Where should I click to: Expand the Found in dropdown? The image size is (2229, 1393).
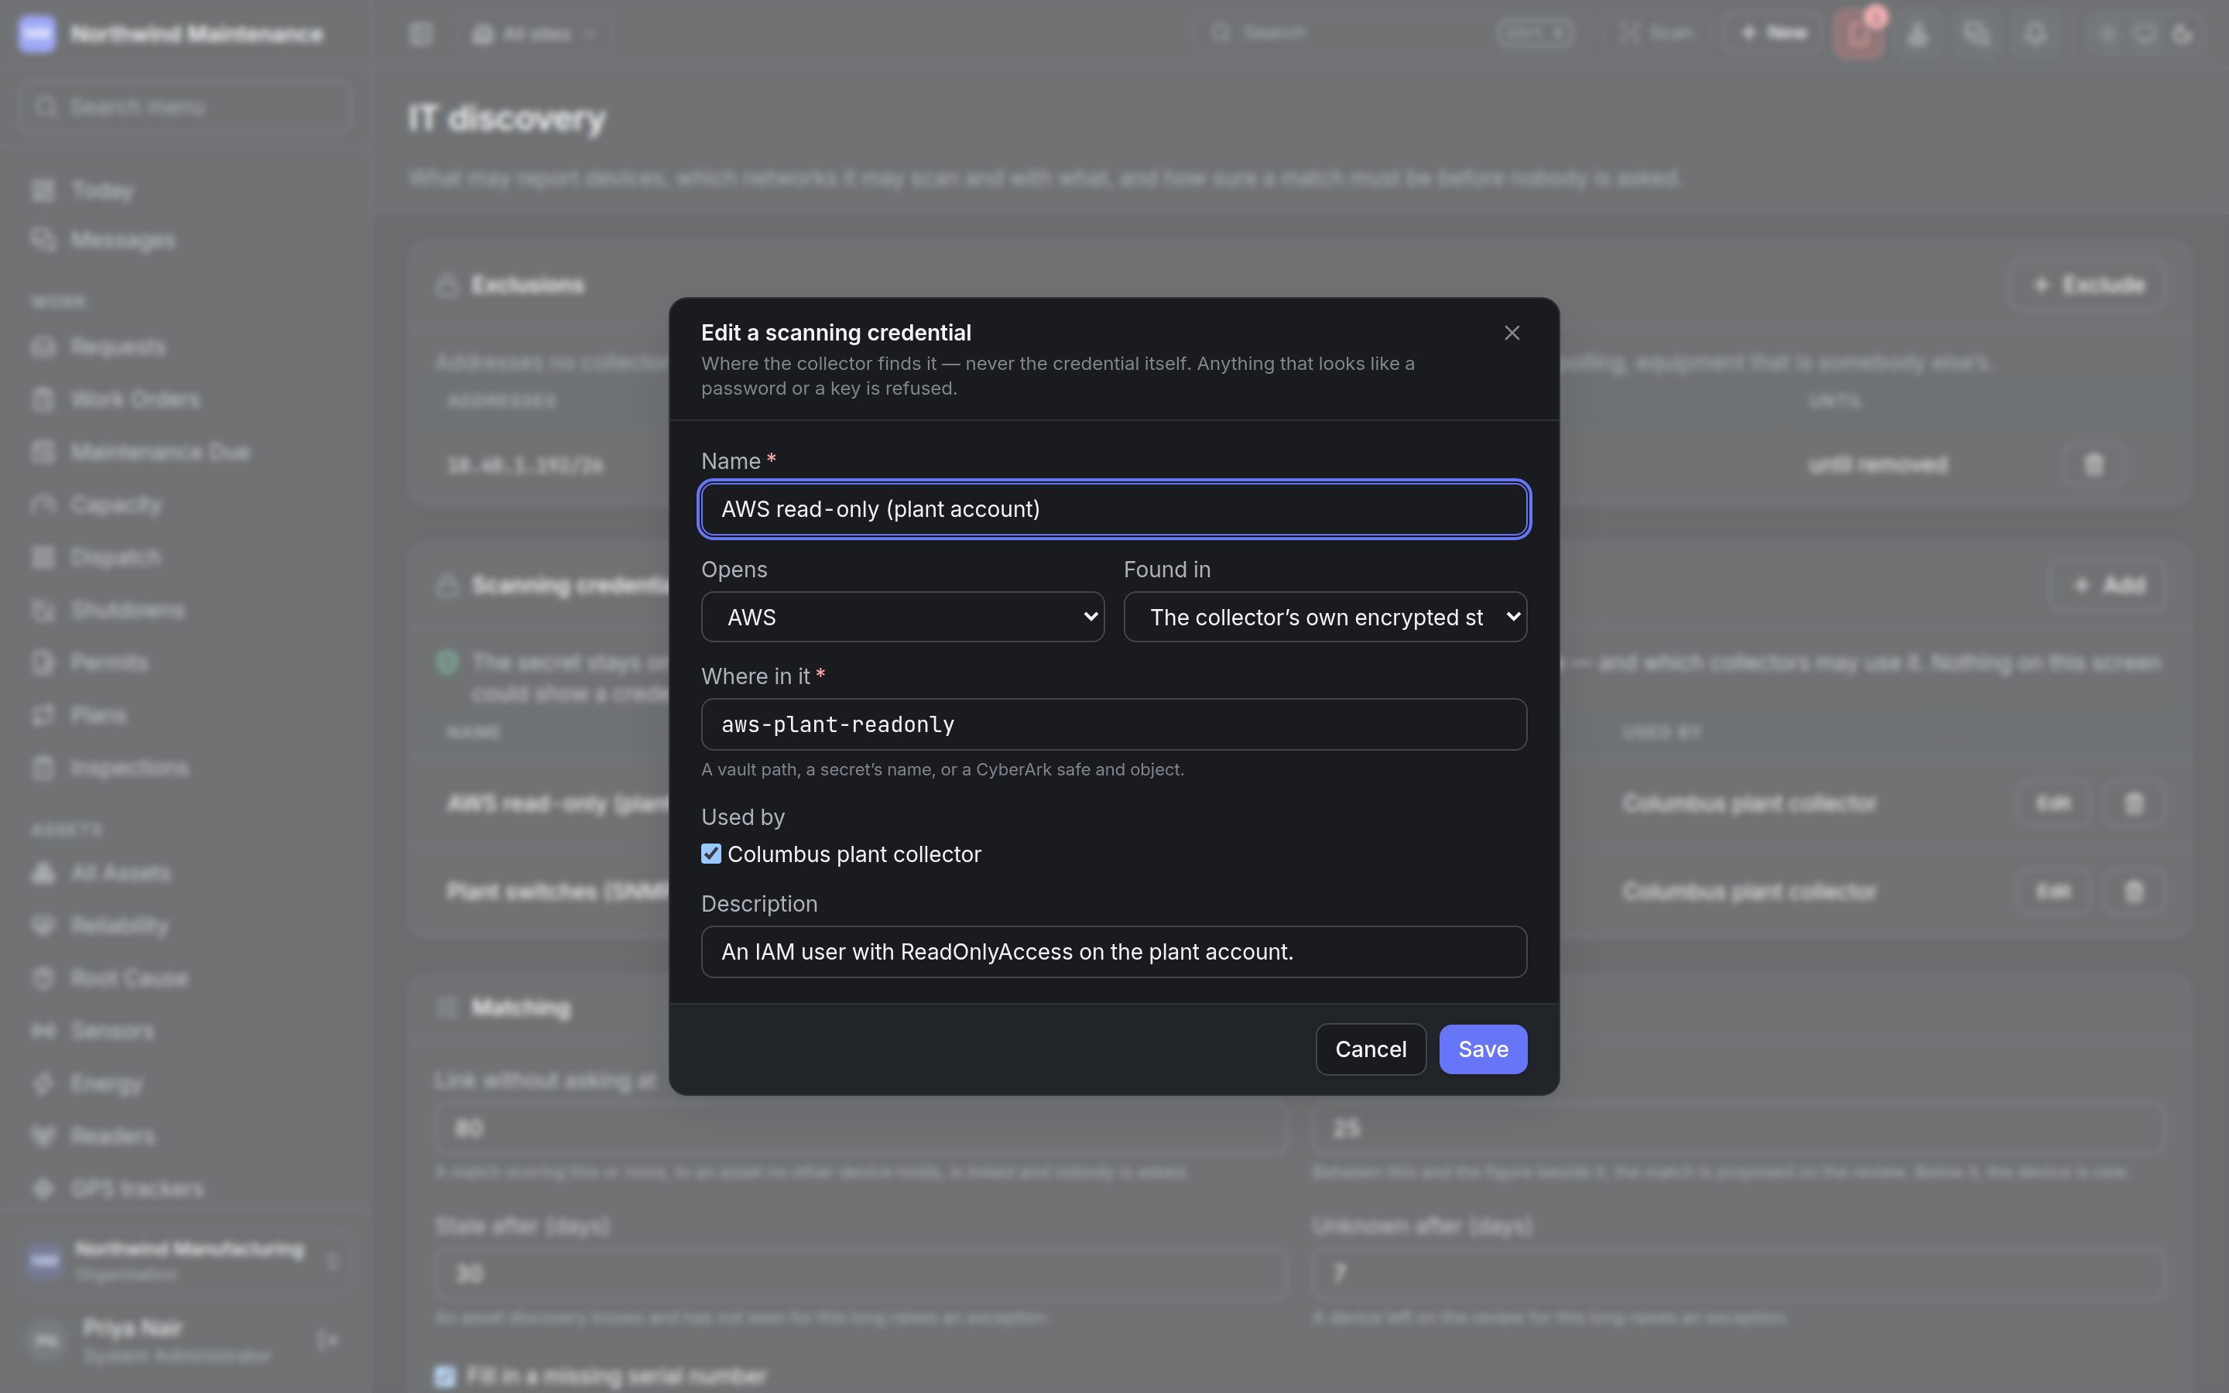[1324, 616]
